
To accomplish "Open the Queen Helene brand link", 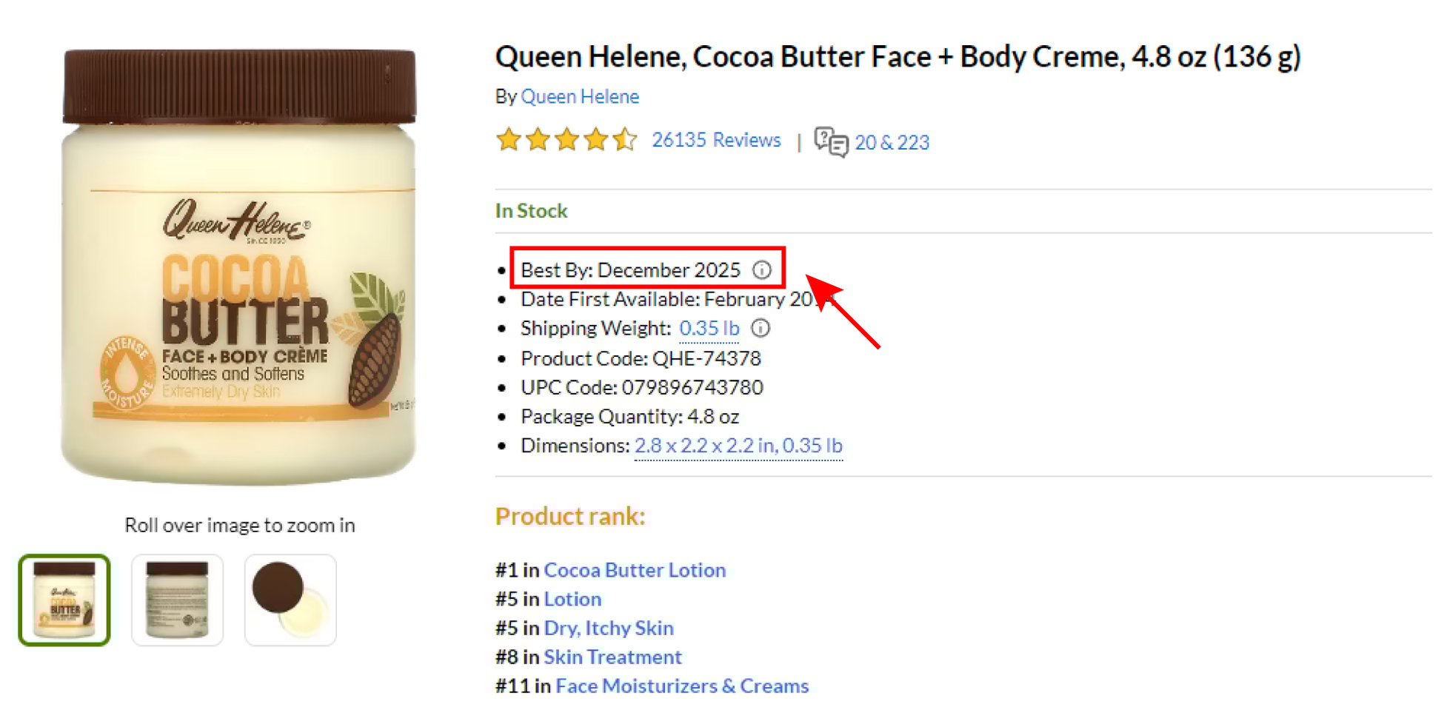I will 580,96.
